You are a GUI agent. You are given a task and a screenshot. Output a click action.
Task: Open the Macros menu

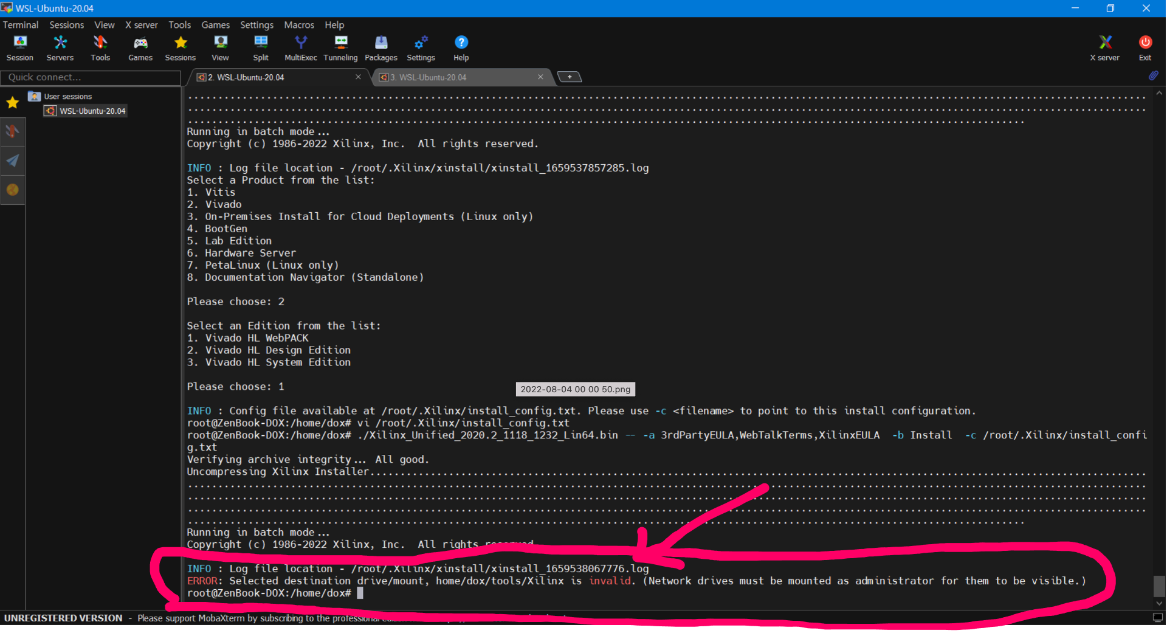click(x=300, y=25)
